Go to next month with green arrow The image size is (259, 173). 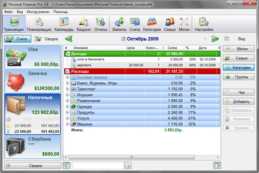[215, 39]
